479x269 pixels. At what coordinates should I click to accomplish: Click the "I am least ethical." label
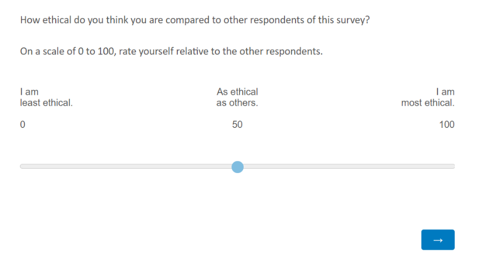(x=46, y=97)
